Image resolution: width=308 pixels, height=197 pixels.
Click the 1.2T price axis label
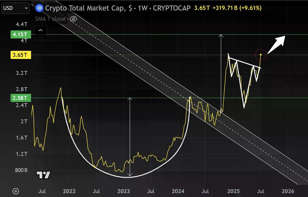tap(22, 154)
